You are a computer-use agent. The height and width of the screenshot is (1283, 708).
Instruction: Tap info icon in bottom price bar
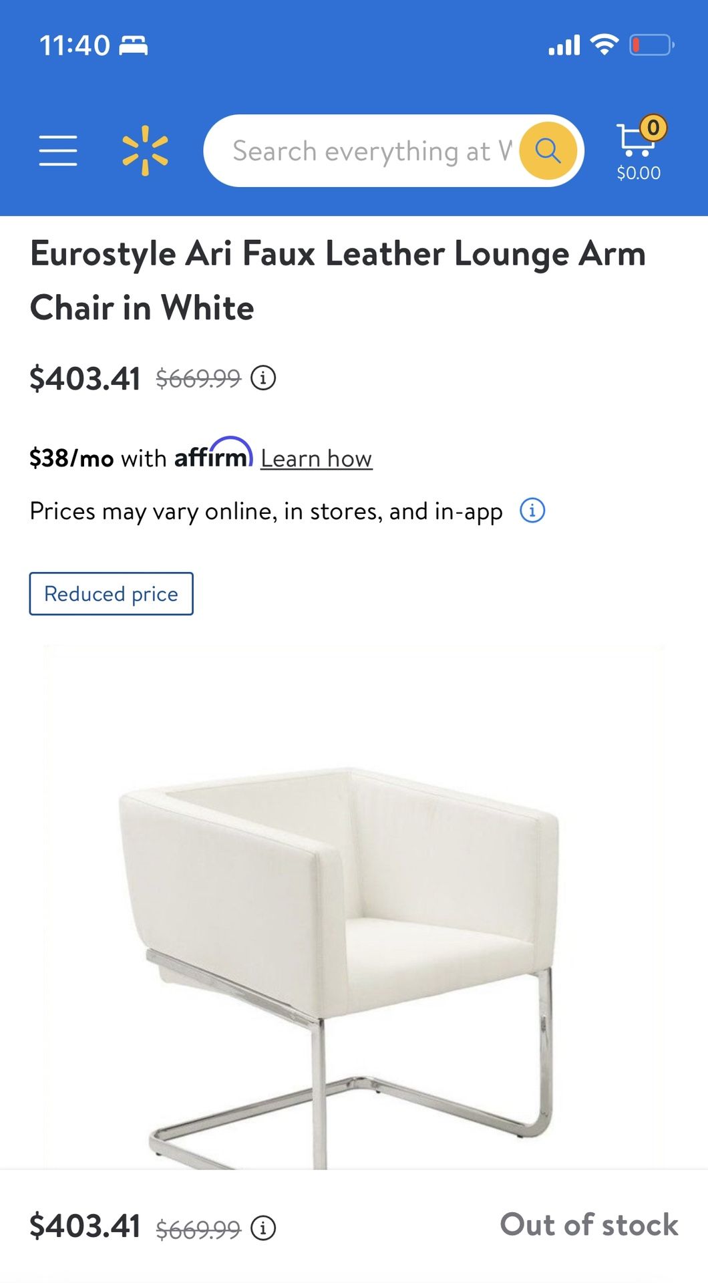[x=263, y=1228]
